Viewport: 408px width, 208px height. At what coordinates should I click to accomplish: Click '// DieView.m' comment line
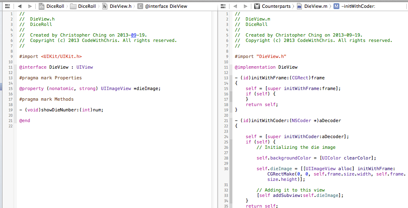click(x=253, y=19)
